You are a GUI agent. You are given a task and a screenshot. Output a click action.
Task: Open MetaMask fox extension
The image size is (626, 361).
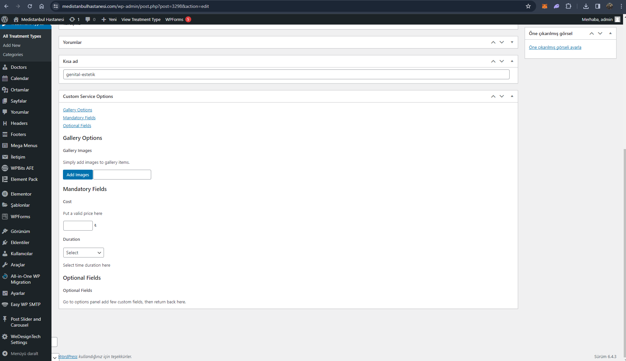544,6
